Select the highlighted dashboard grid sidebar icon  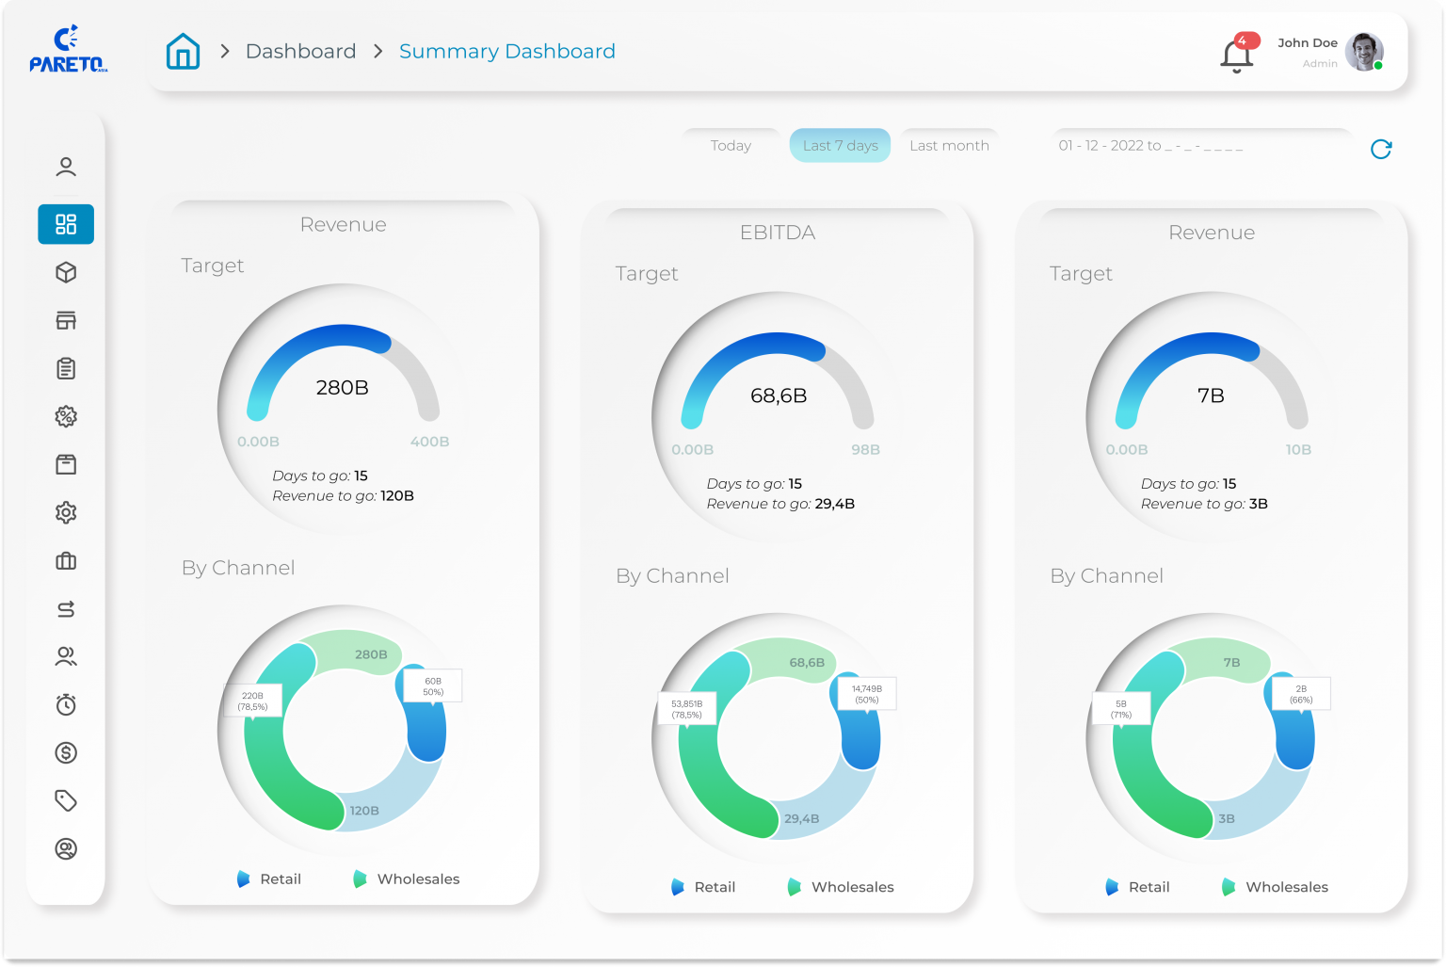pyautogui.click(x=66, y=224)
